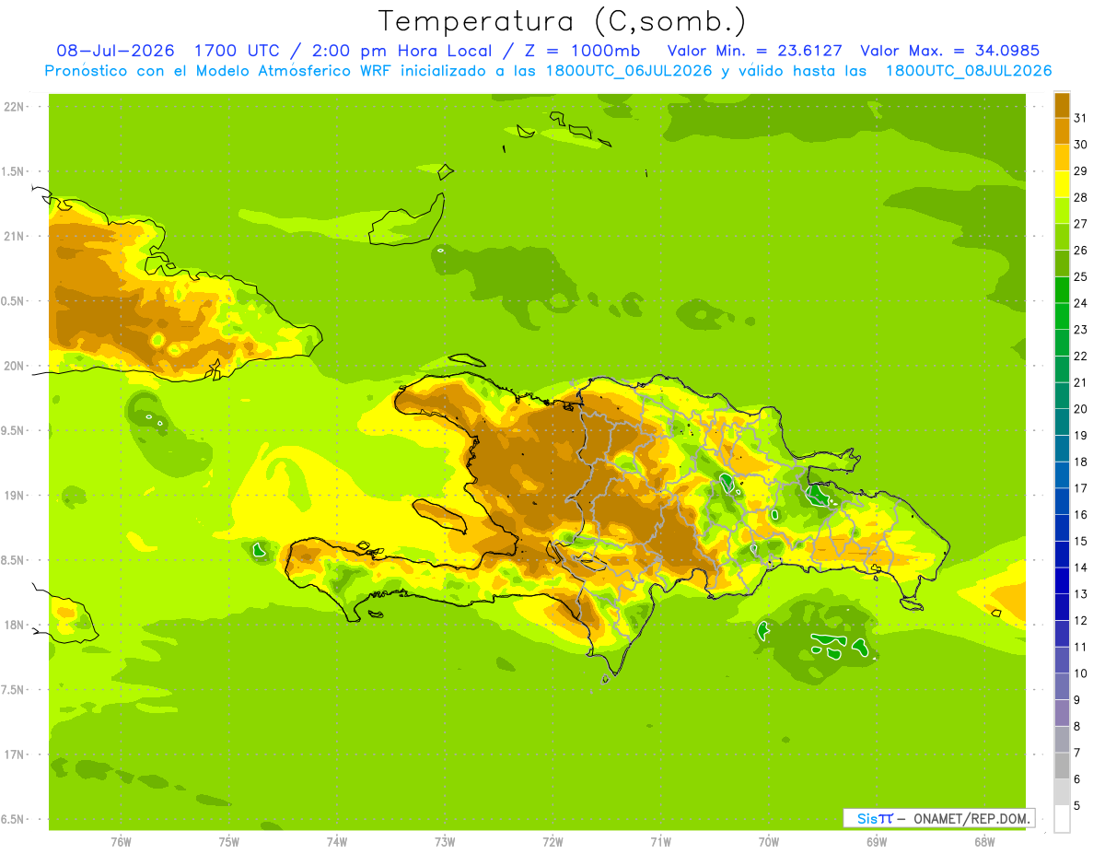The height and width of the screenshot is (854, 1105).
Task: Click the "9.5N" latitude label
Action: pos(13,430)
